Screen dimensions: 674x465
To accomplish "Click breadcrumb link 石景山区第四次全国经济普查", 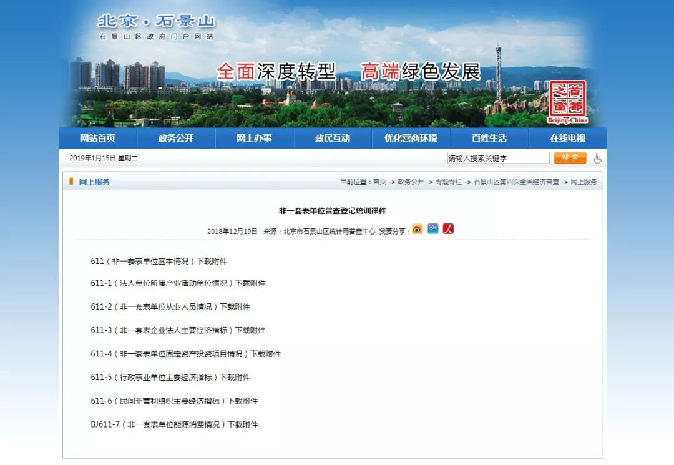I will pos(516,182).
